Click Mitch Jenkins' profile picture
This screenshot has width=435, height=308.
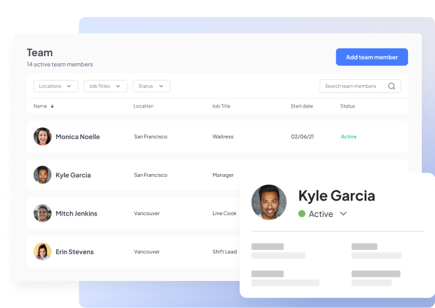click(43, 213)
